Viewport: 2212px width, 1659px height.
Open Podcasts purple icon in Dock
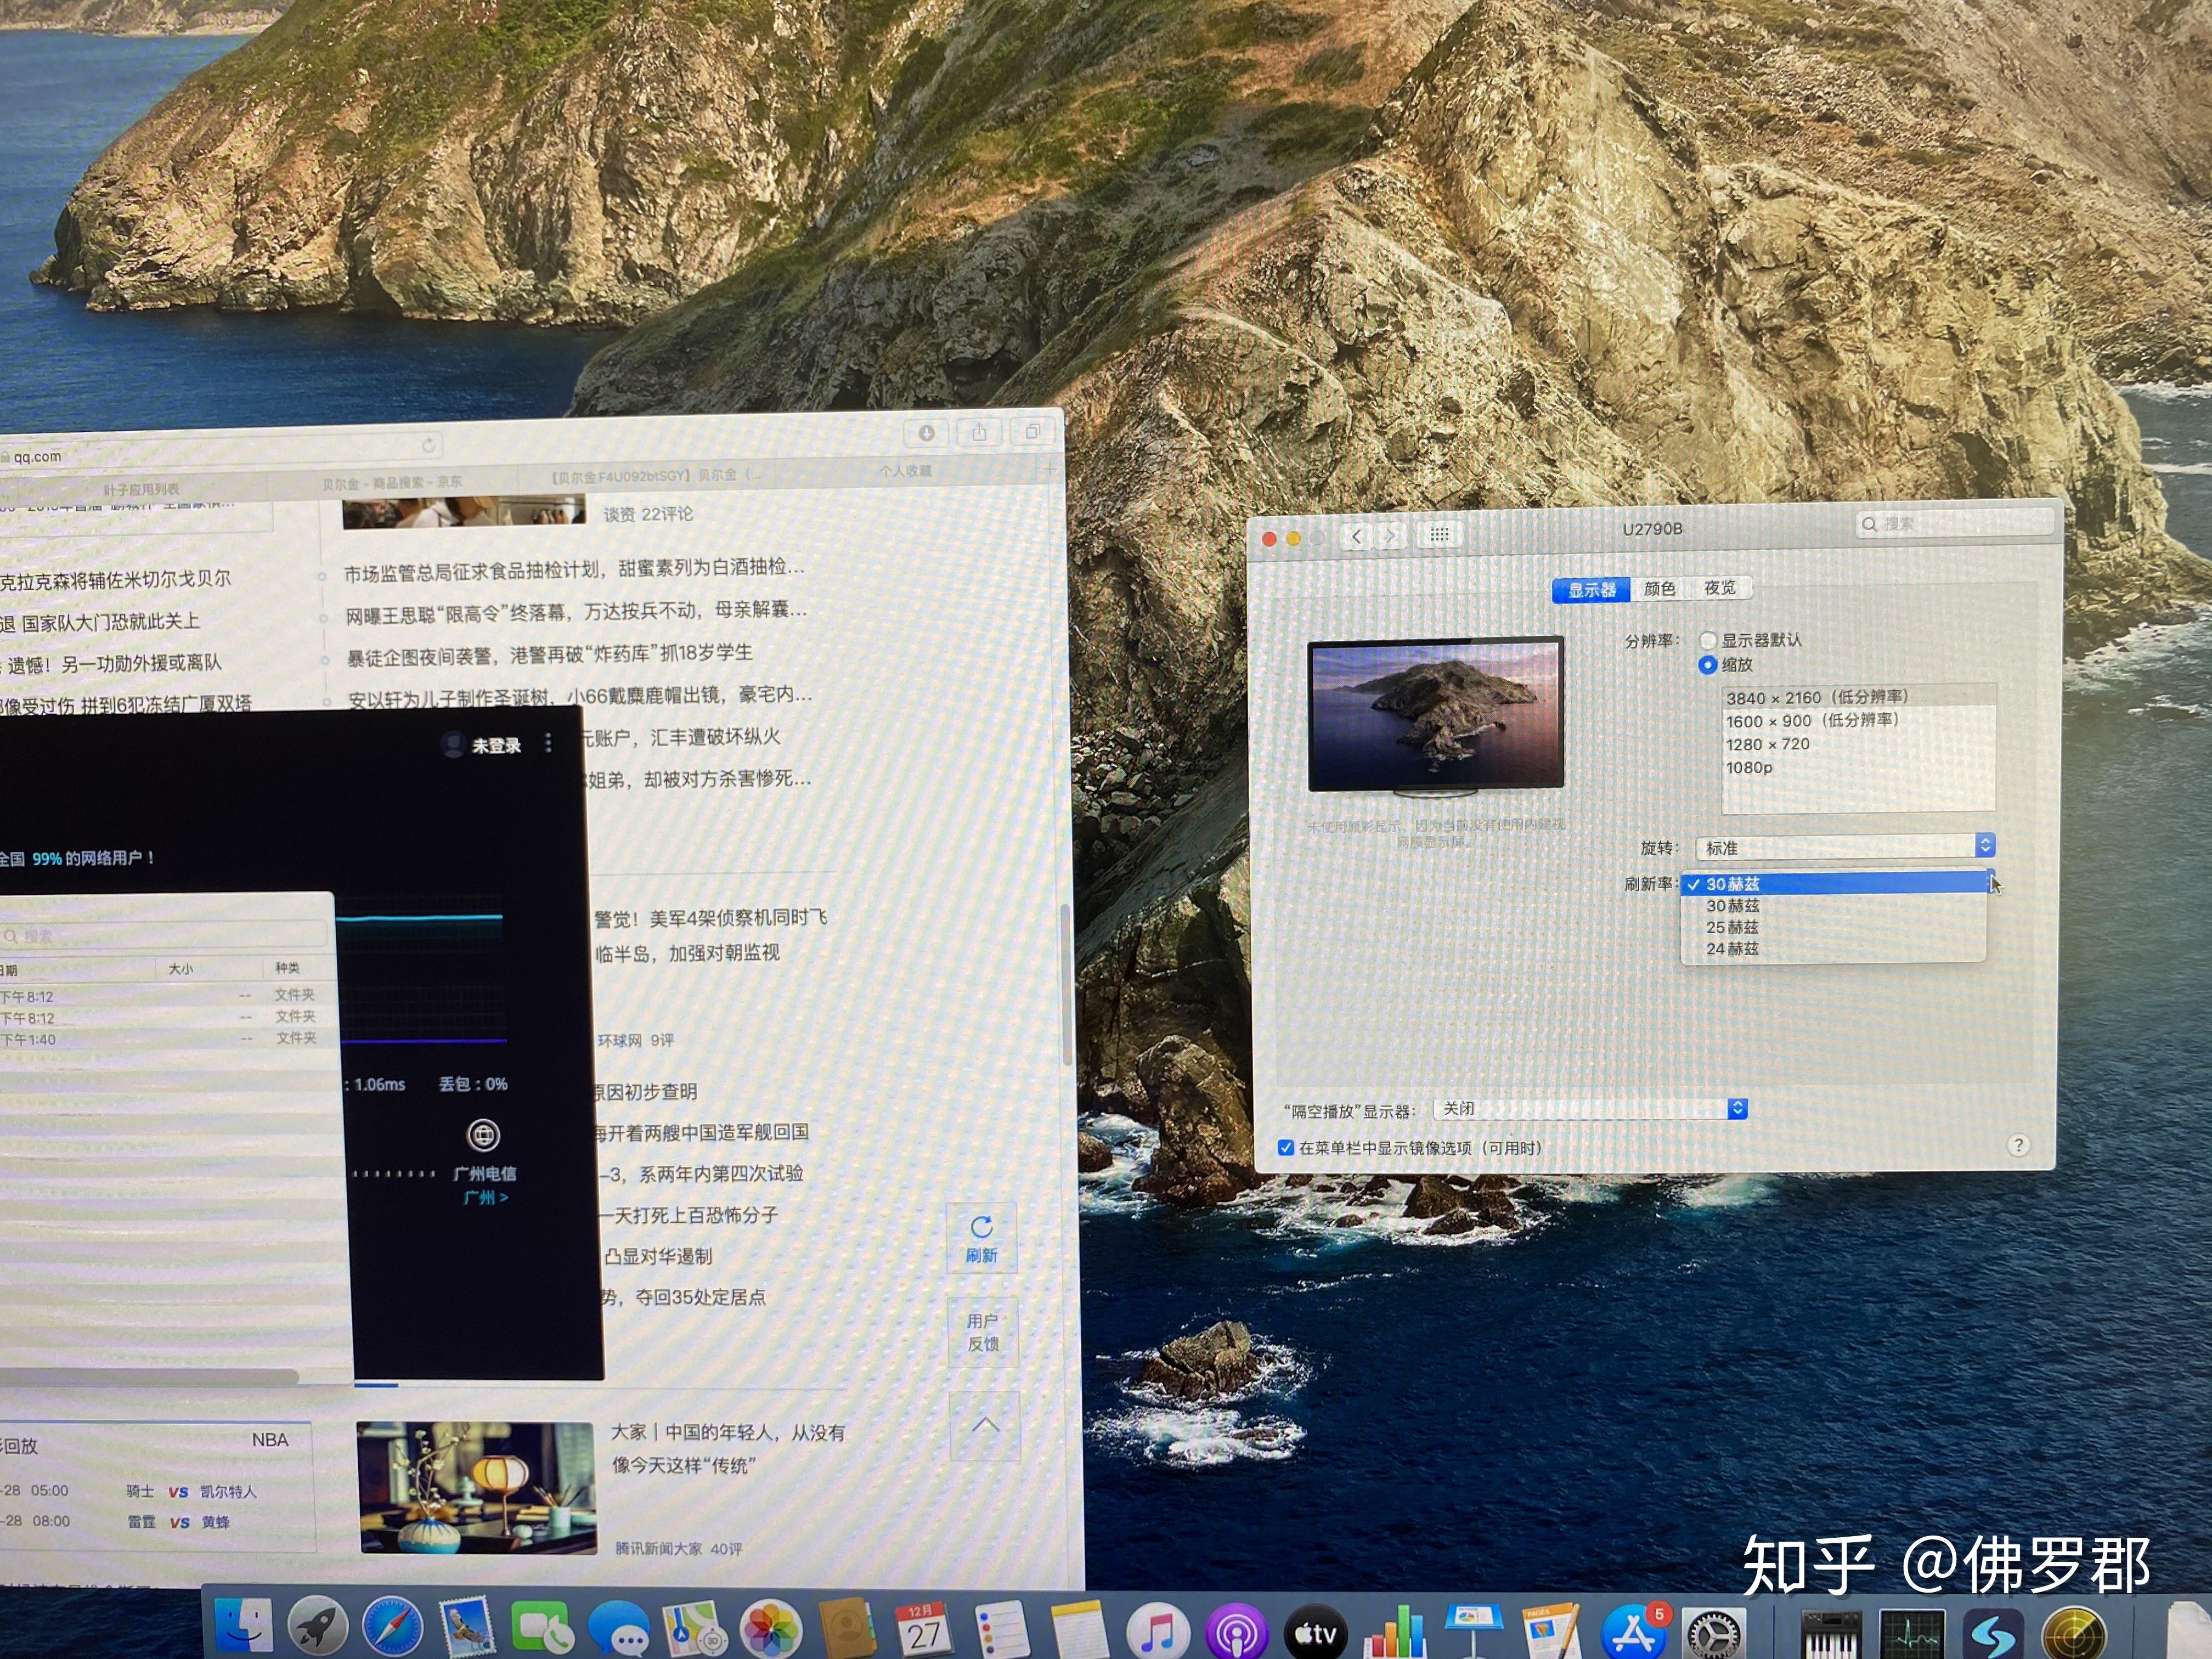(1236, 1632)
